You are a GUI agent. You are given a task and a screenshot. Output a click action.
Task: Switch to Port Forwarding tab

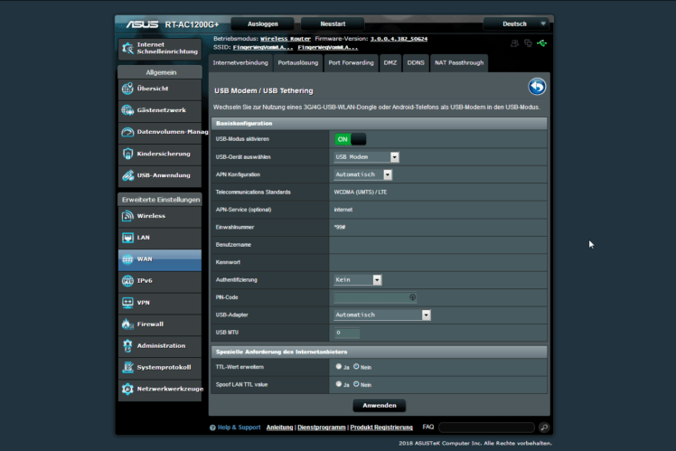pos(351,63)
